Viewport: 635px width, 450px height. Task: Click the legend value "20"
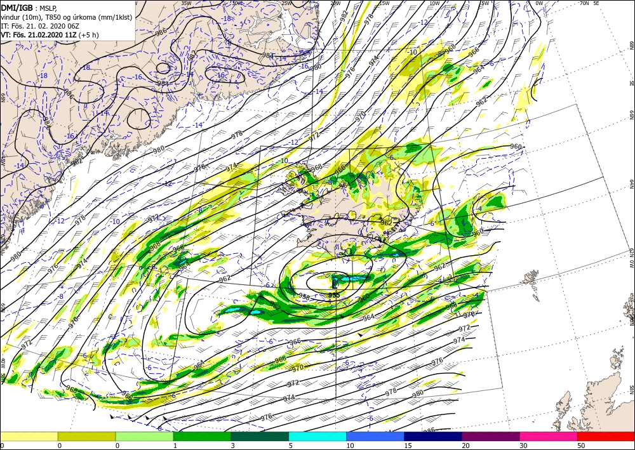[465, 446]
